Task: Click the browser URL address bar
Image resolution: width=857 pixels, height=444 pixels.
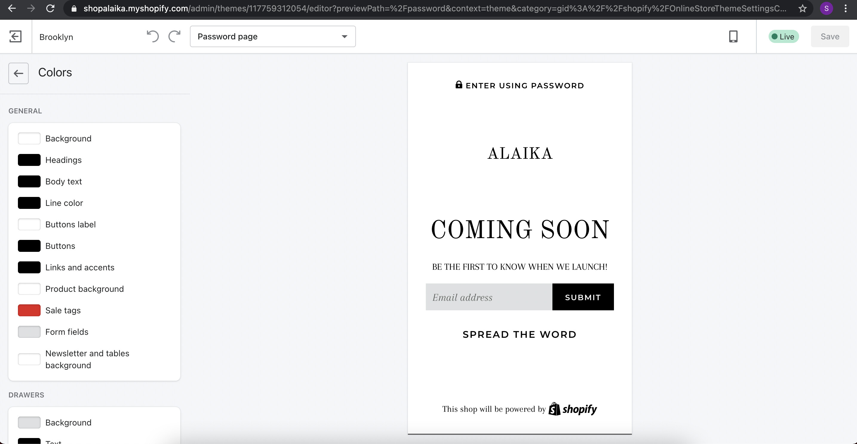Action: pyautogui.click(x=435, y=9)
